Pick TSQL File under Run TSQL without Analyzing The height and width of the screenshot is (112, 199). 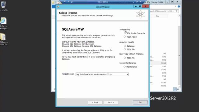pos(125,58)
